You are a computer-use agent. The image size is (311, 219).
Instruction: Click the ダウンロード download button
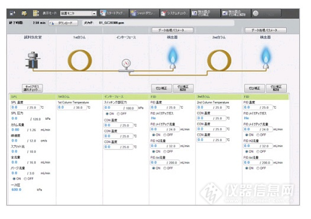click(63, 23)
